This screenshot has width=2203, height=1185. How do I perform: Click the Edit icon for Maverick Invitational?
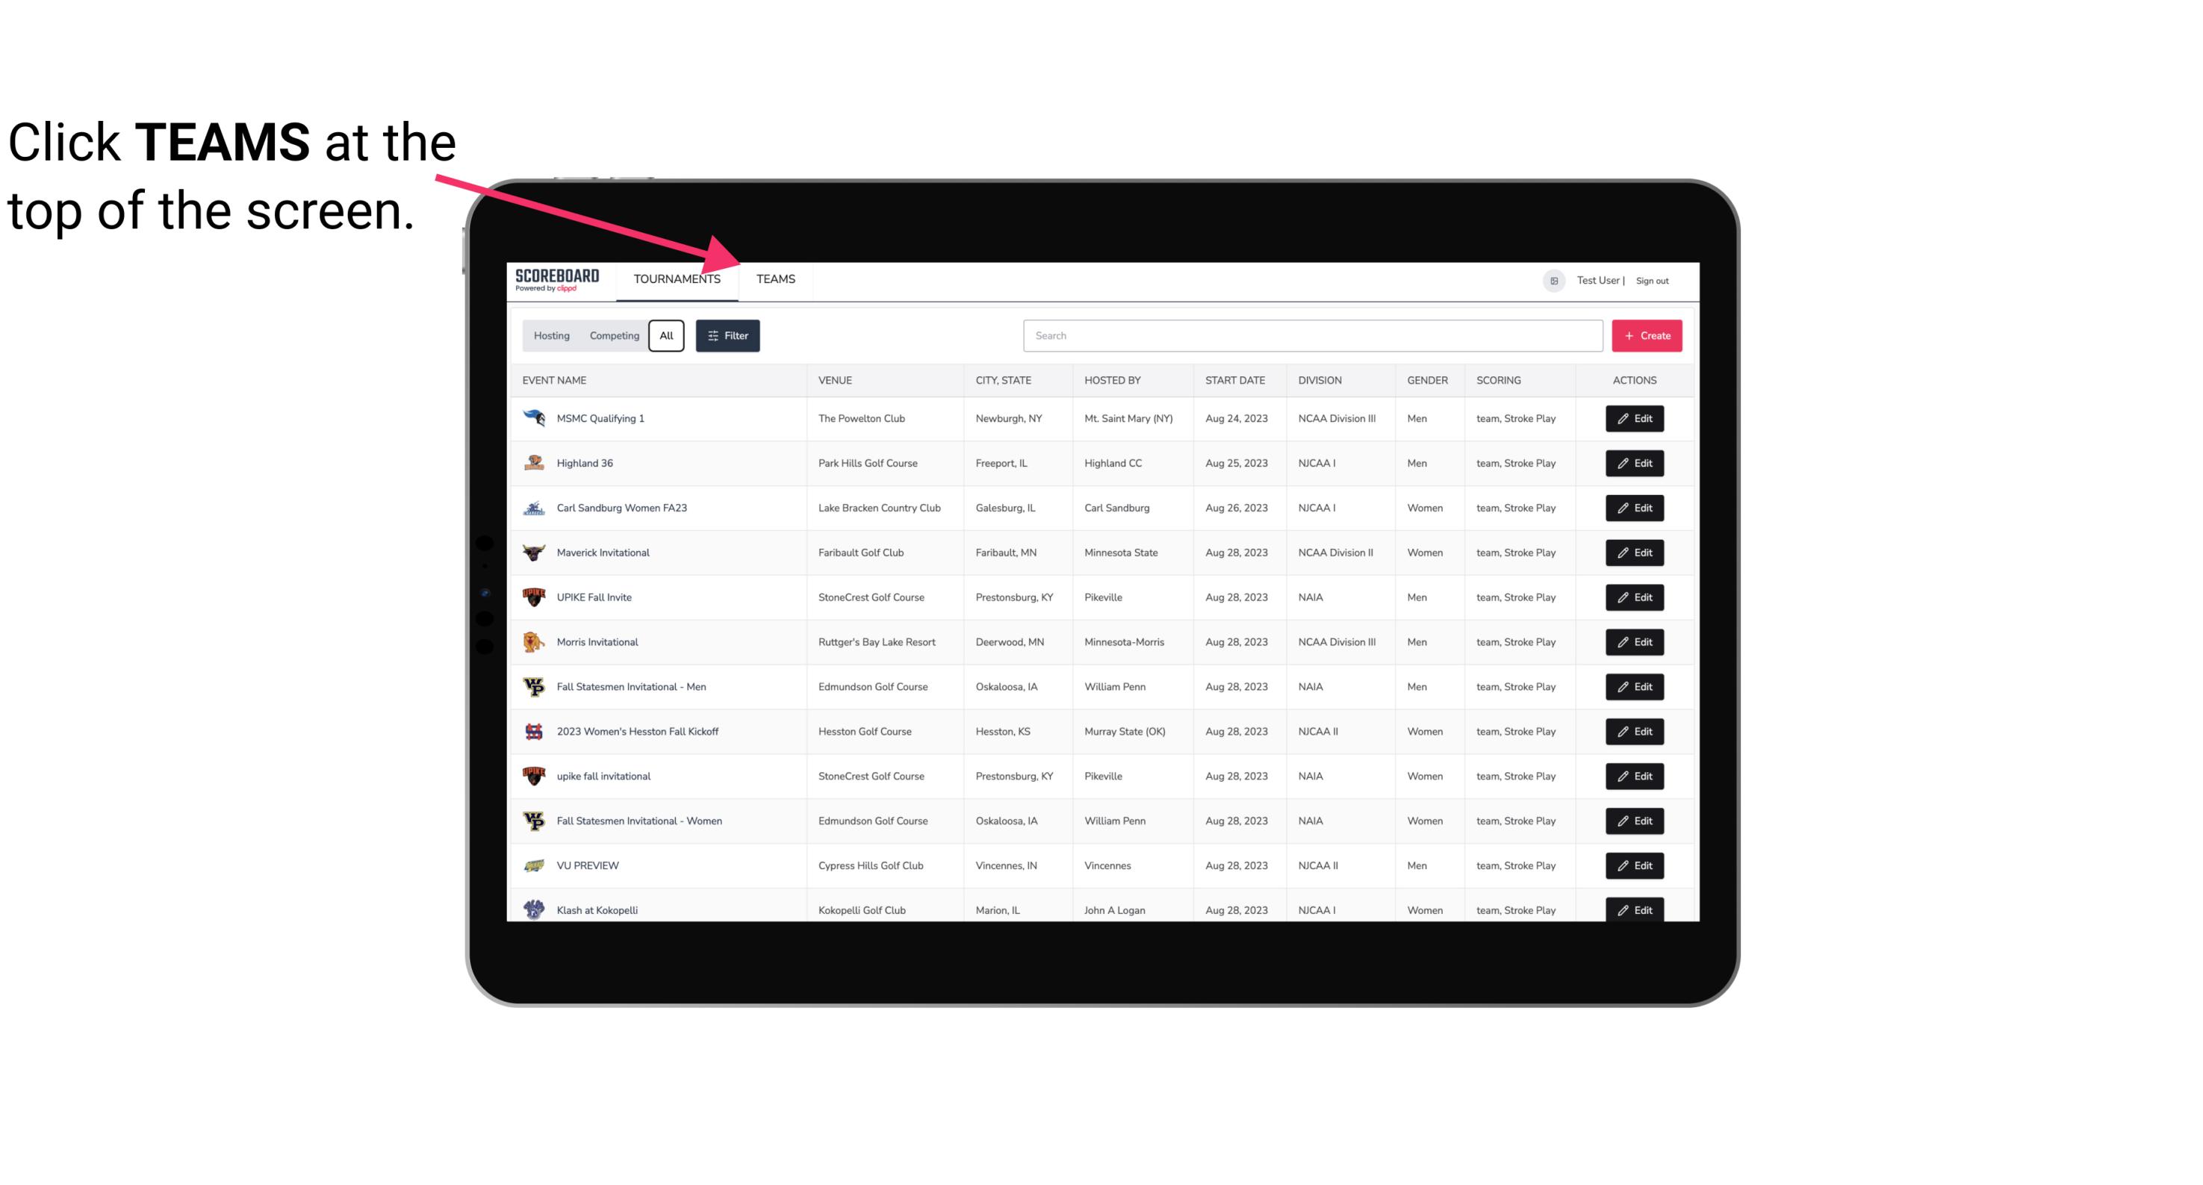click(1635, 552)
